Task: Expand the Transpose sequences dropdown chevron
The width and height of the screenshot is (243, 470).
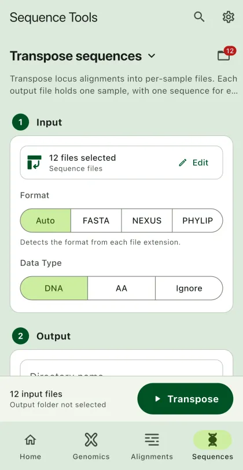Action: click(x=152, y=55)
